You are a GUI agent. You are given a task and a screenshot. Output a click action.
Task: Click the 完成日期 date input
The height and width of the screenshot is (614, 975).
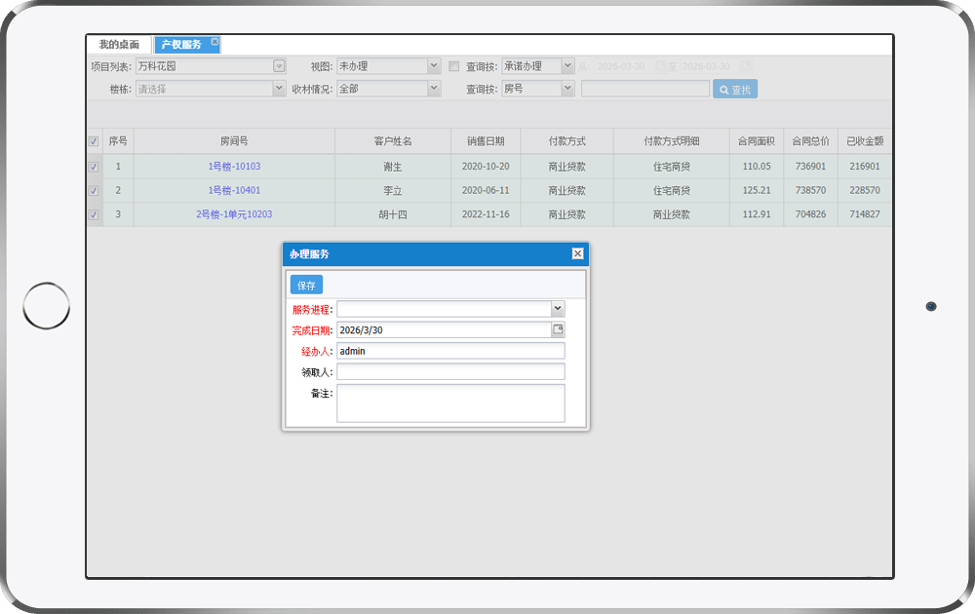444,330
